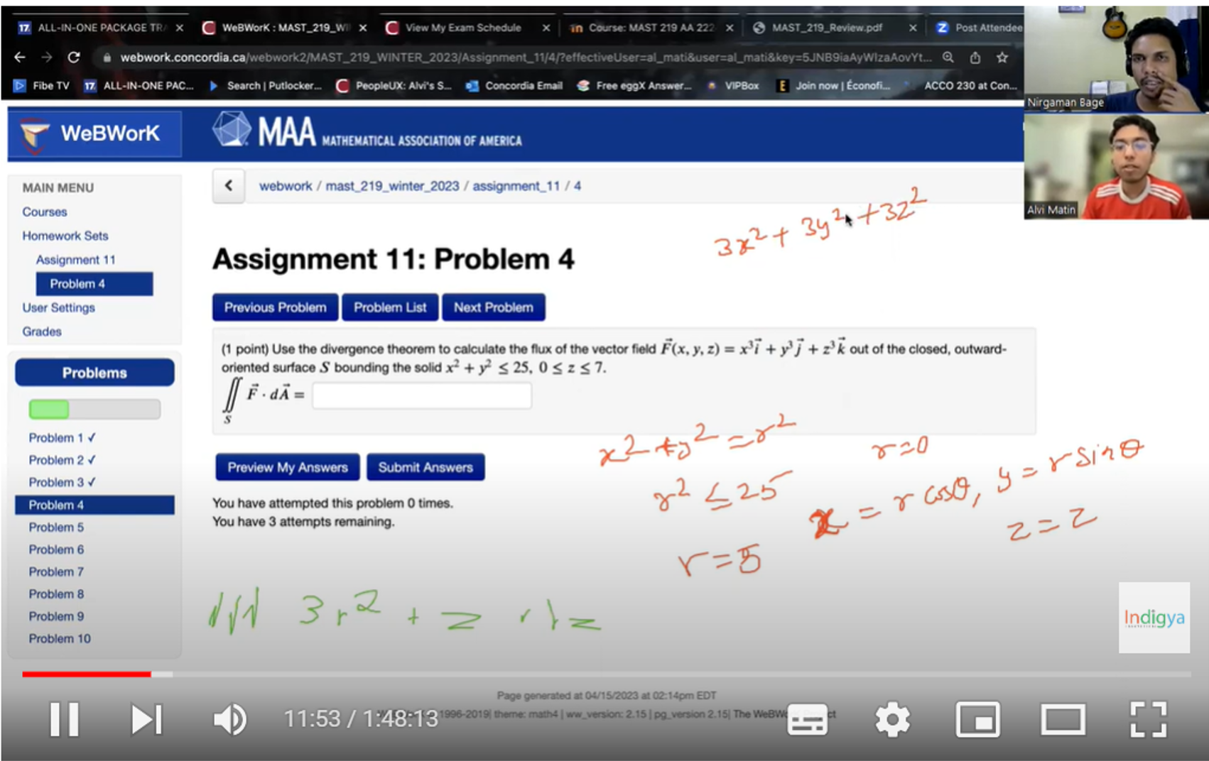Open Problem 10 in problems list
This screenshot has height=761, width=1209.
coord(60,639)
